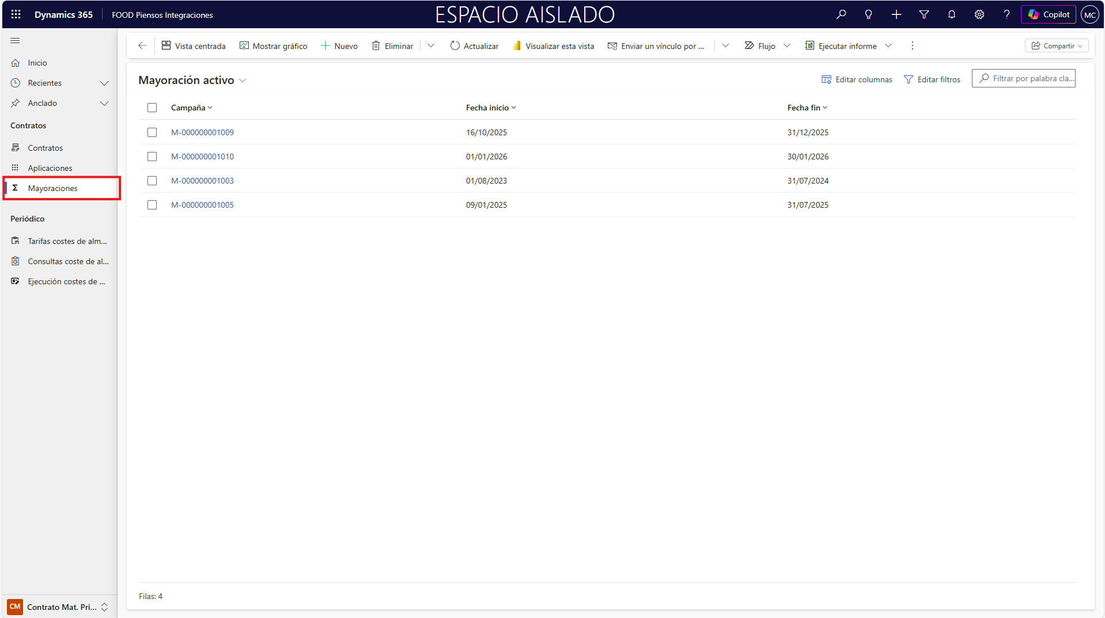Select checkbox for row M-000000001009

pyautogui.click(x=152, y=132)
